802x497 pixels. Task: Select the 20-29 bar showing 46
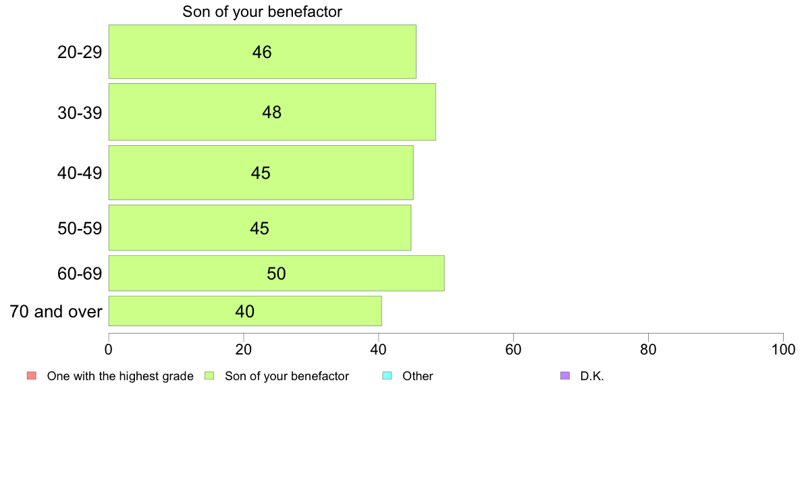click(x=263, y=52)
